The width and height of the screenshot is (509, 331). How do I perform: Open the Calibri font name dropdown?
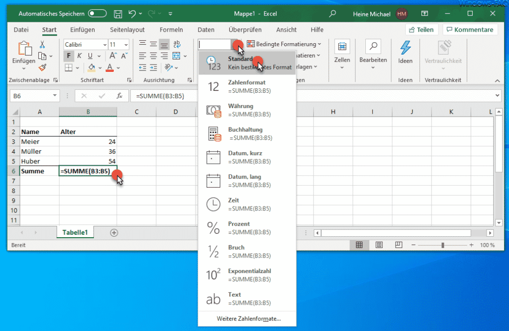[105, 45]
